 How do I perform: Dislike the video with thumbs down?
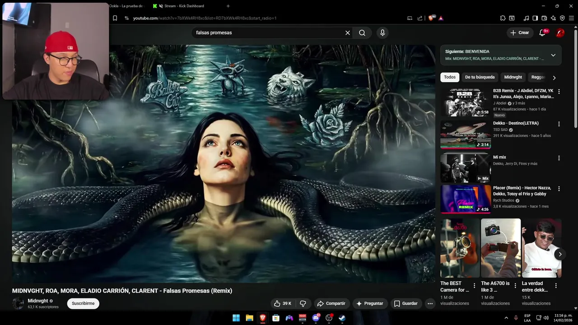pos(303,303)
